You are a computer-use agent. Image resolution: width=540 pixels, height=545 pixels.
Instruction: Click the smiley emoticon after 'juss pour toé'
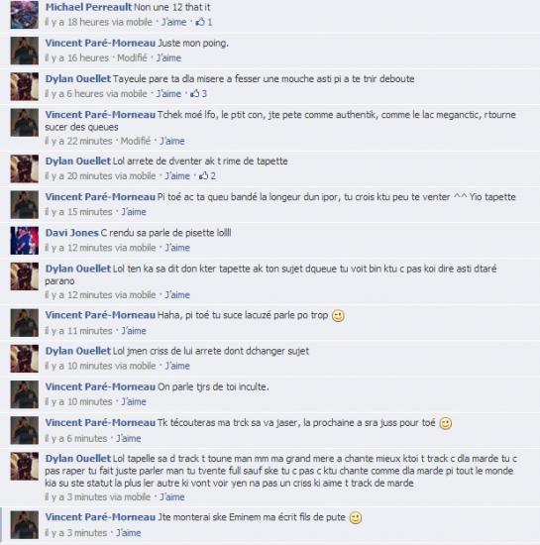coord(446,423)
